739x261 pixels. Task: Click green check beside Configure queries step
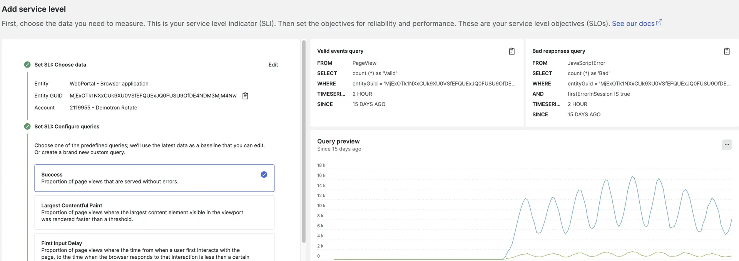pos(27,127)
